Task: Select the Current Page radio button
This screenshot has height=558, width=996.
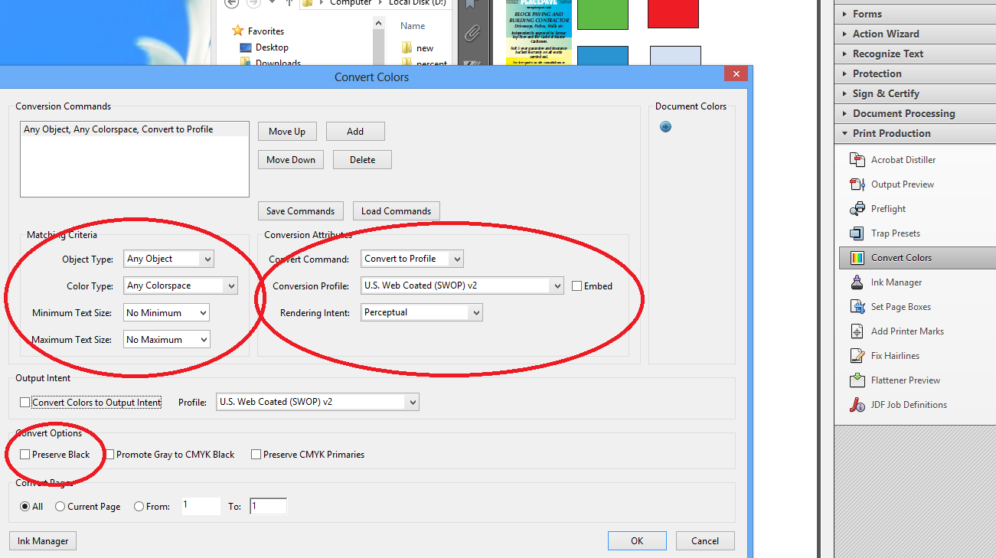Action: [60, 507]
